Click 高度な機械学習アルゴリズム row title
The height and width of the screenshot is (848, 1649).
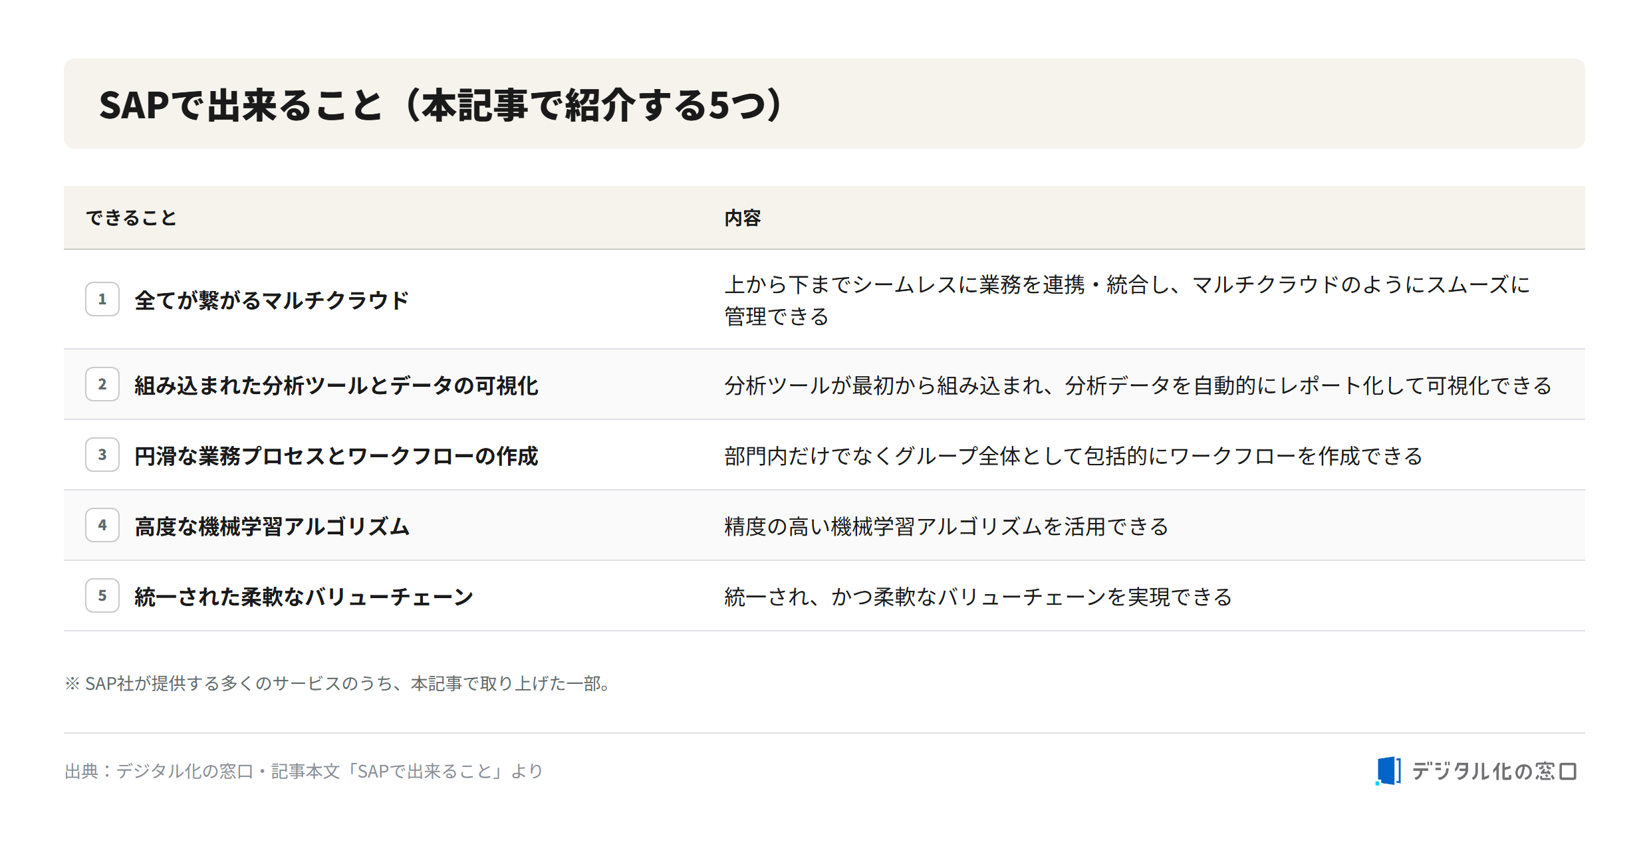tap(272, 526)
